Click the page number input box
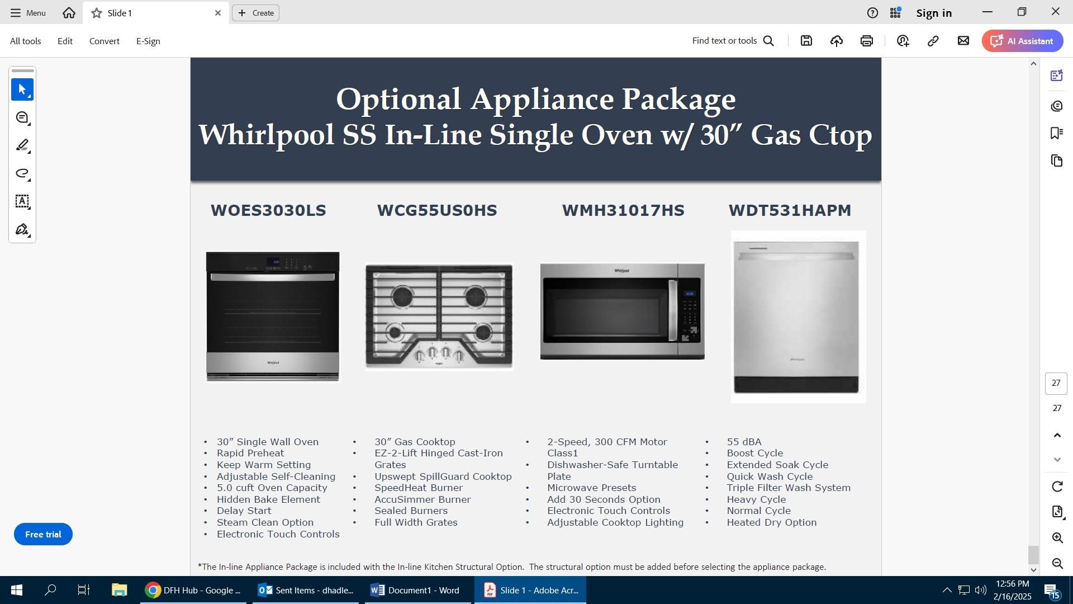Viewport: 1073px width, 604px height. pyautogui.click(x=1056, y=384)
